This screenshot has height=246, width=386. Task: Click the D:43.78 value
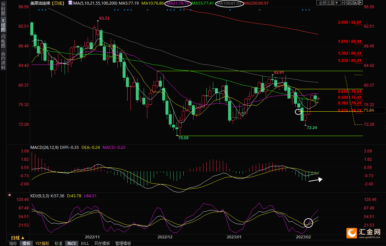(x=74, y=196)
